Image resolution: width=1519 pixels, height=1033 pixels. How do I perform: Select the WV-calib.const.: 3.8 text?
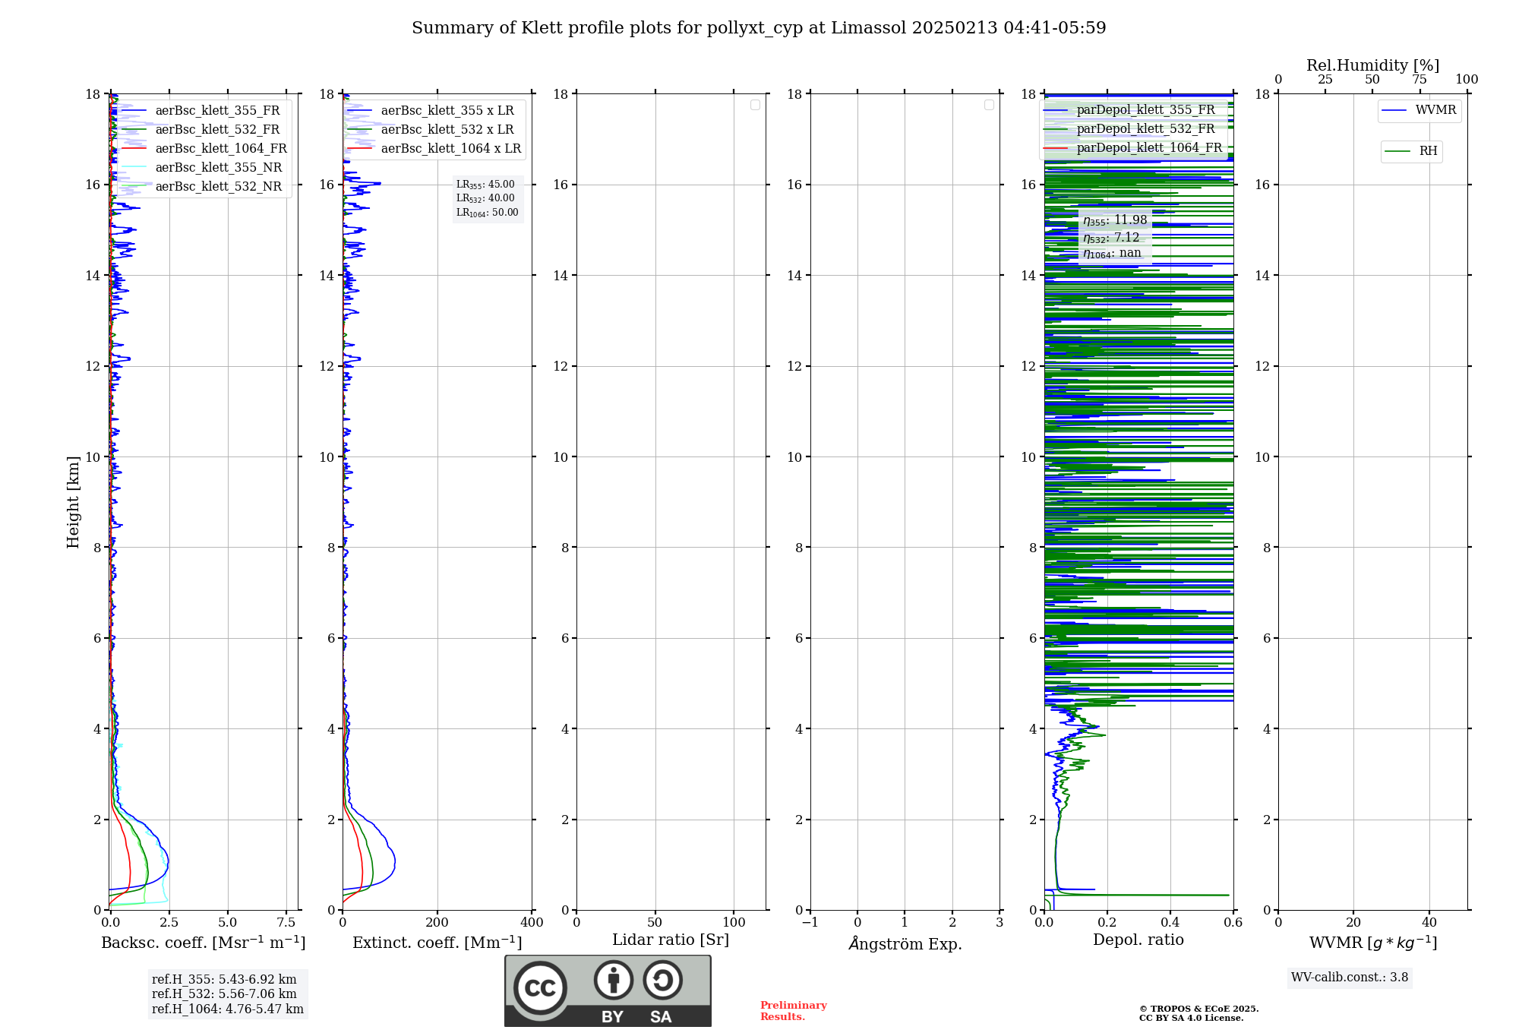(x=1350, y=978)
